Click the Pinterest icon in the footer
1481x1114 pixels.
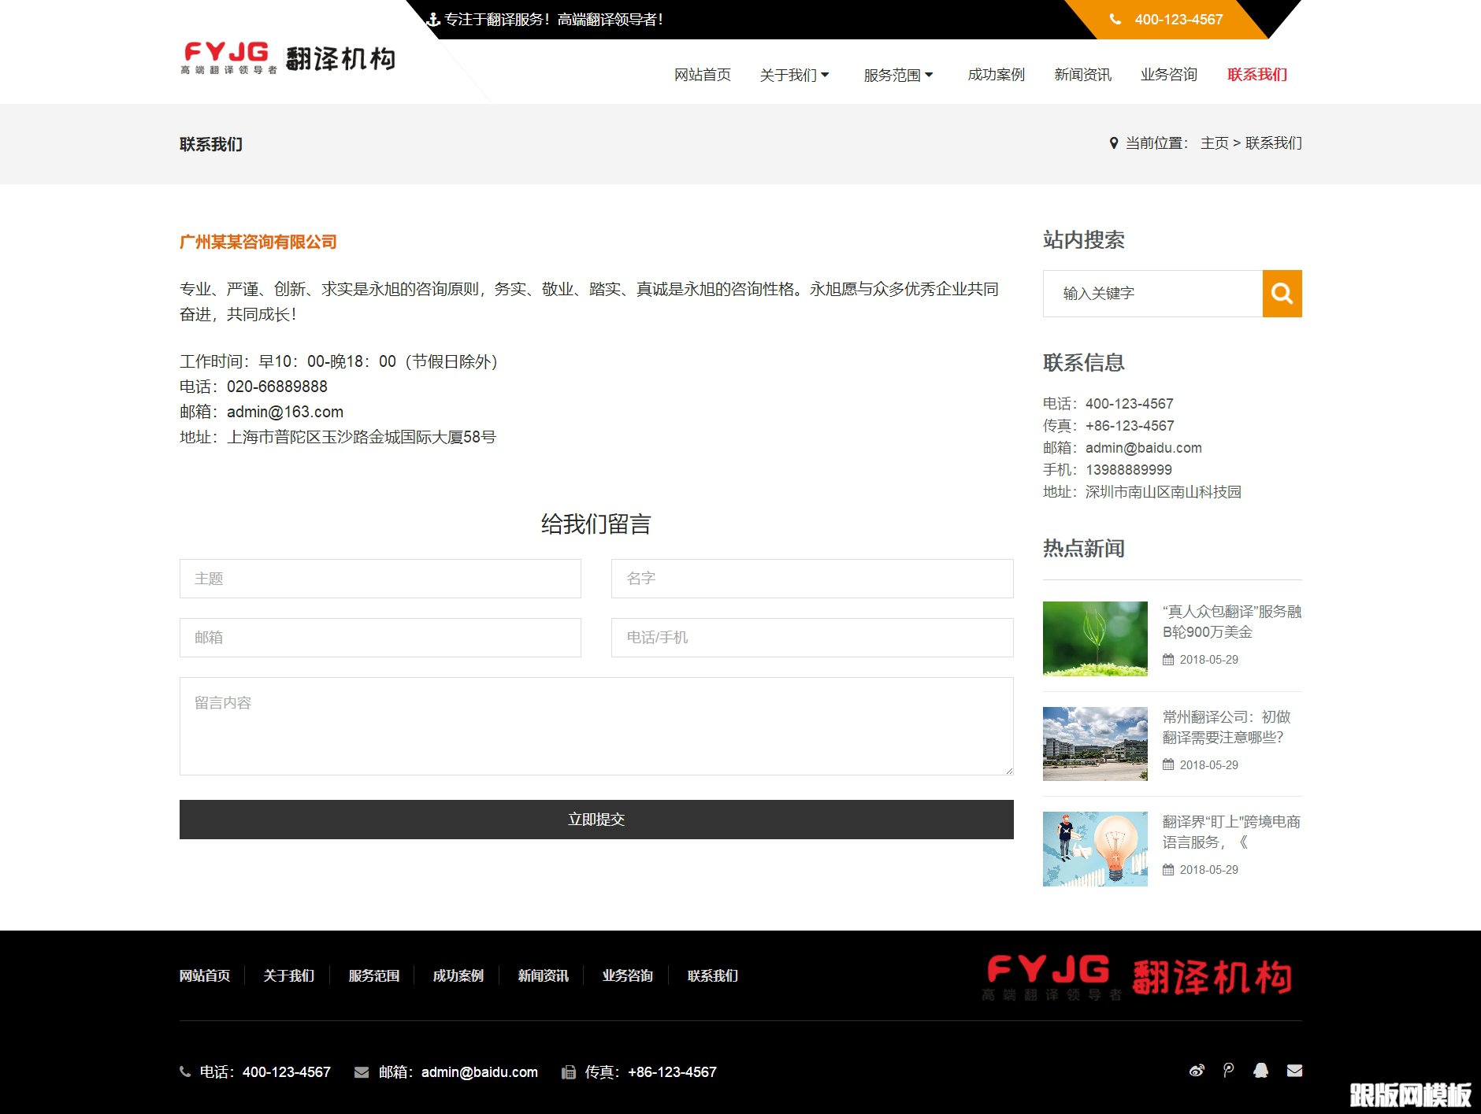1229,1071
